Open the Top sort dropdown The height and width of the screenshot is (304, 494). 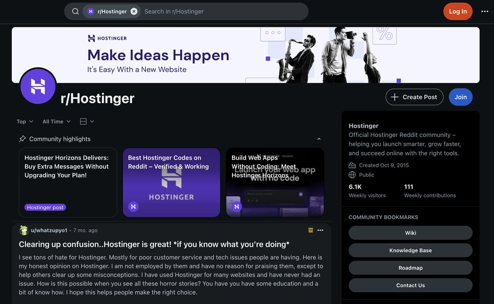point(24,121)
